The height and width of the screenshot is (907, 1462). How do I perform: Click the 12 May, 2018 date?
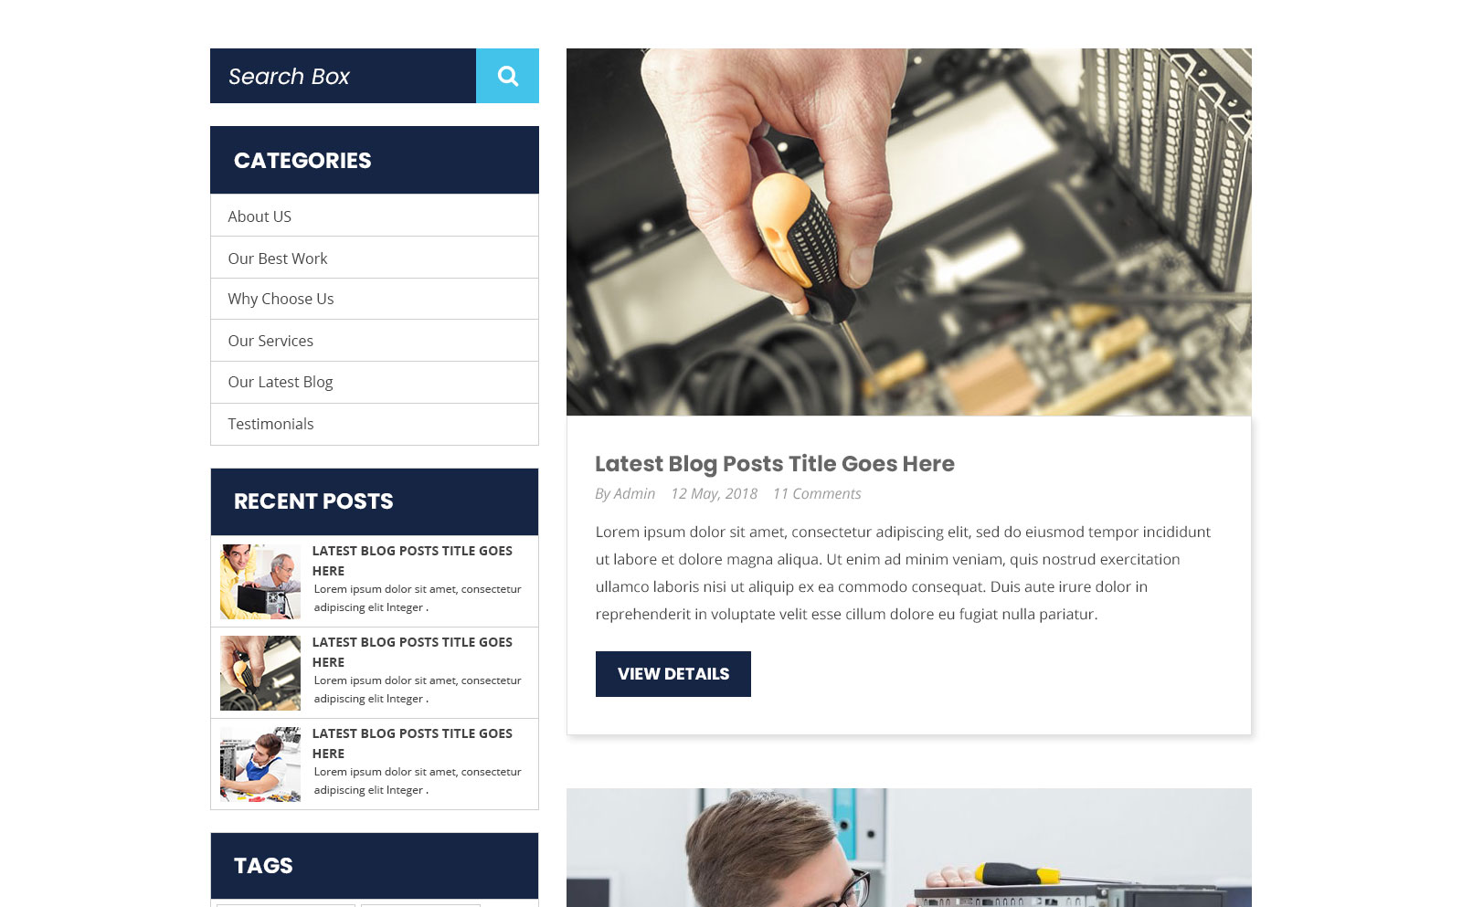(714, 493)
